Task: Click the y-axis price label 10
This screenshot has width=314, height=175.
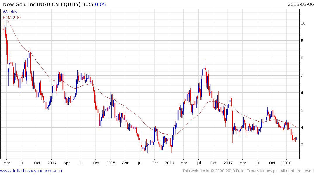Action: point(303,23)
